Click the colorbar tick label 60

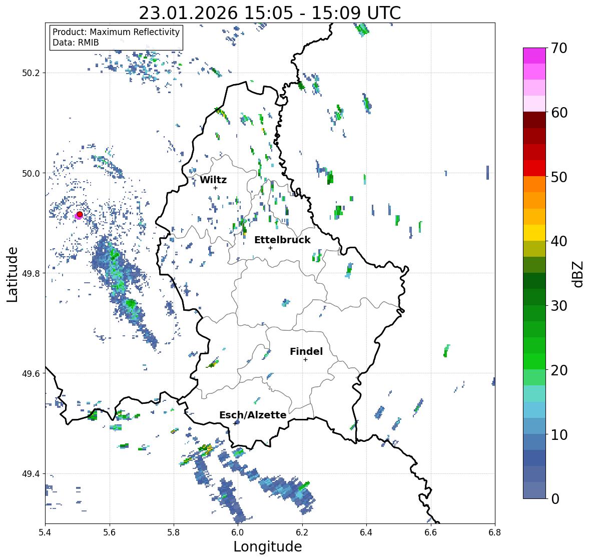(x=559, y=113)
